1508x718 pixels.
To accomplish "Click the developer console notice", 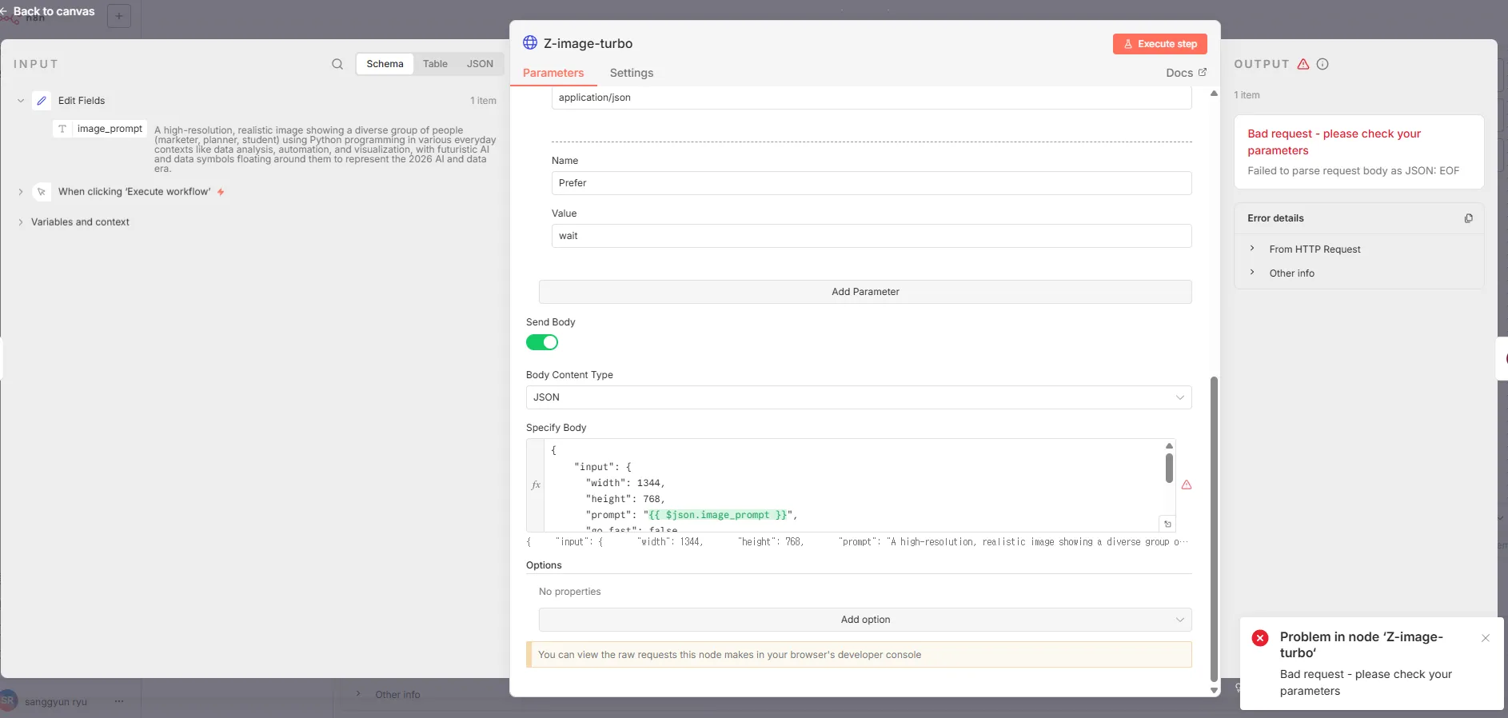I will coord(859,655).
